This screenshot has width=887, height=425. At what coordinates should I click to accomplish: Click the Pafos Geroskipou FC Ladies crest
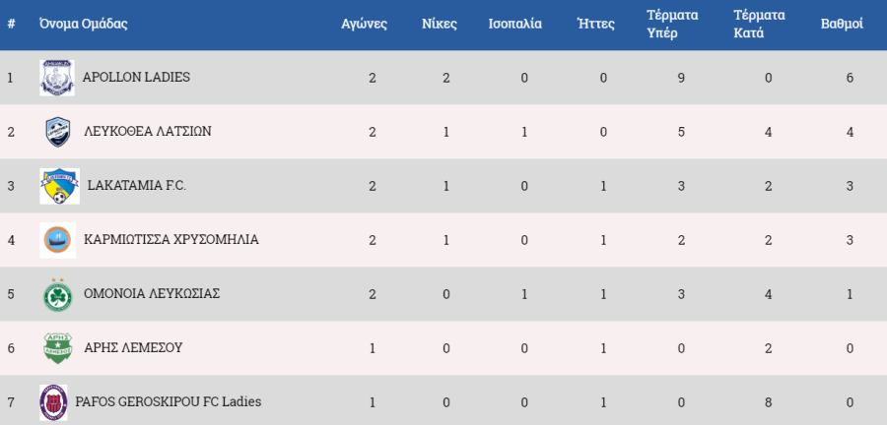pos(54,402)
